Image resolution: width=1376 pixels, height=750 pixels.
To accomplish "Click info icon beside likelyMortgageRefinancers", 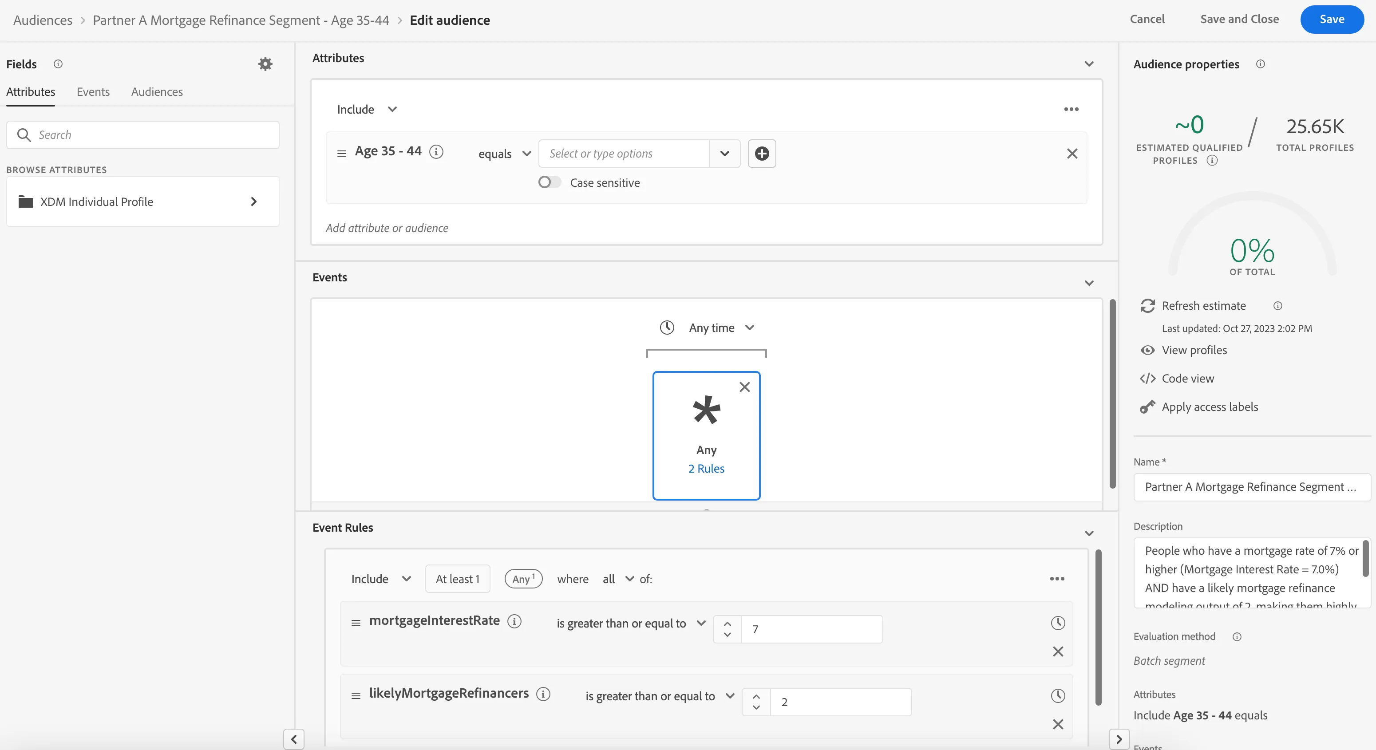I will pos(543,694).
